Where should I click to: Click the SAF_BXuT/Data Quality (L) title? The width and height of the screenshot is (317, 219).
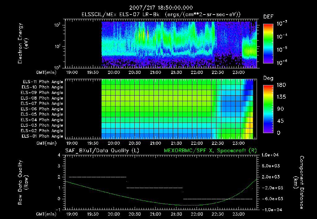click(x=102, y=151)
